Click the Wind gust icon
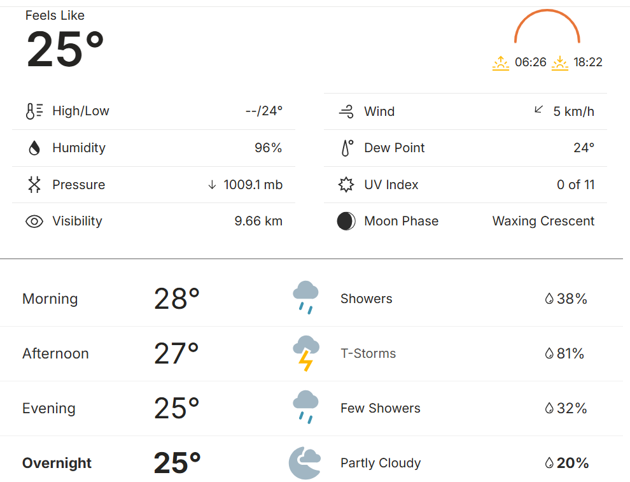The image size is (630, 482). 346,112
